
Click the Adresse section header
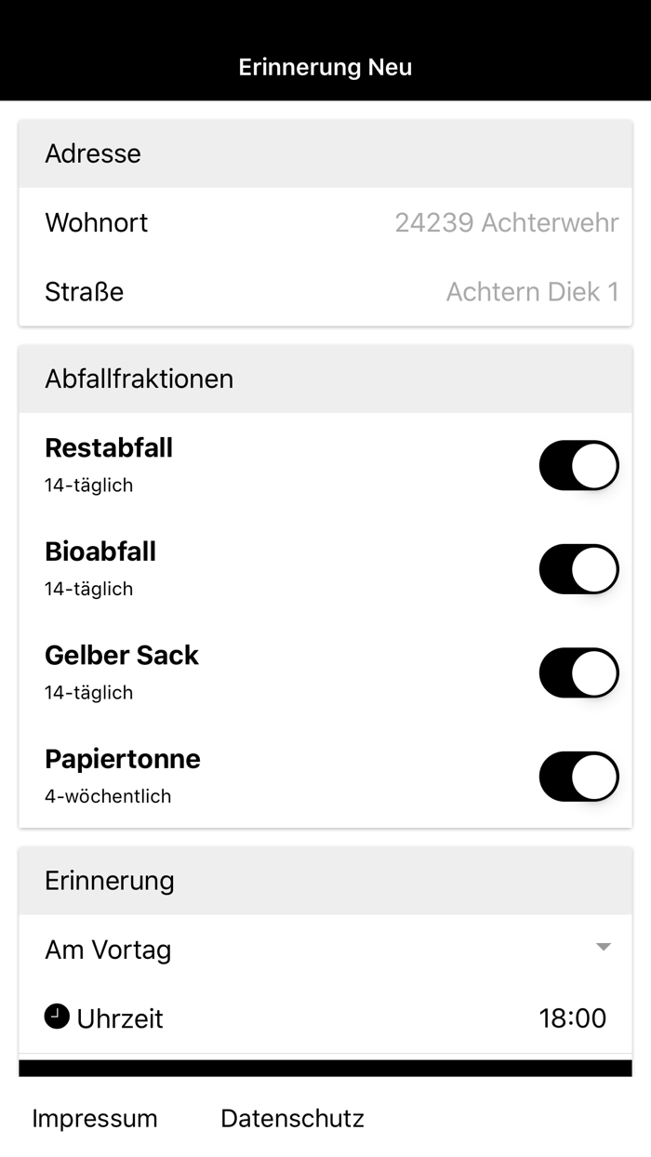[x=92, y=153]
